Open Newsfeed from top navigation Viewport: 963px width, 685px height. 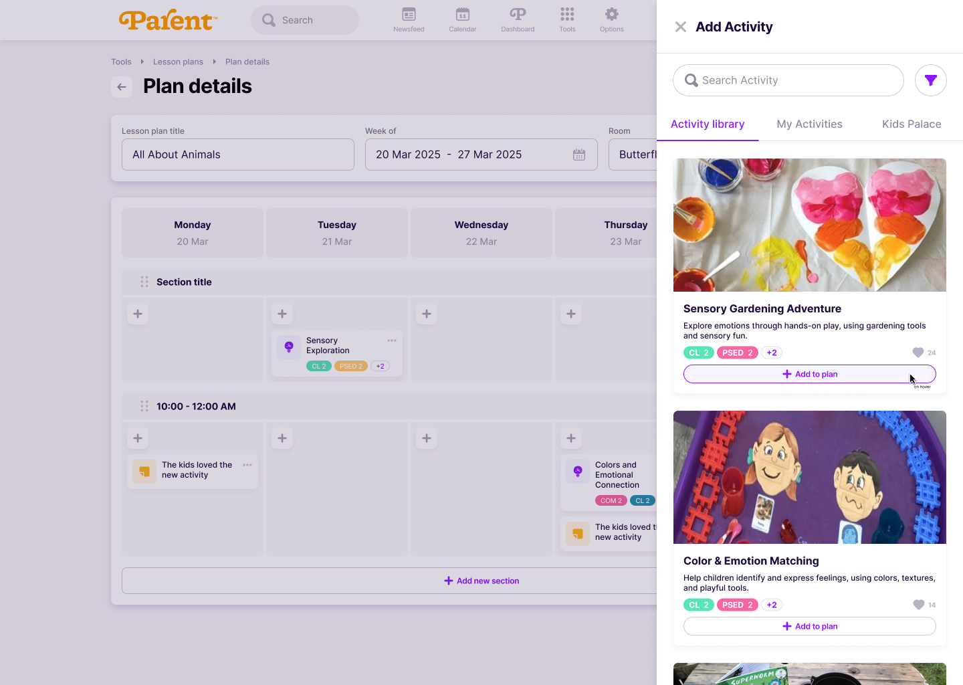coord(409,20)
